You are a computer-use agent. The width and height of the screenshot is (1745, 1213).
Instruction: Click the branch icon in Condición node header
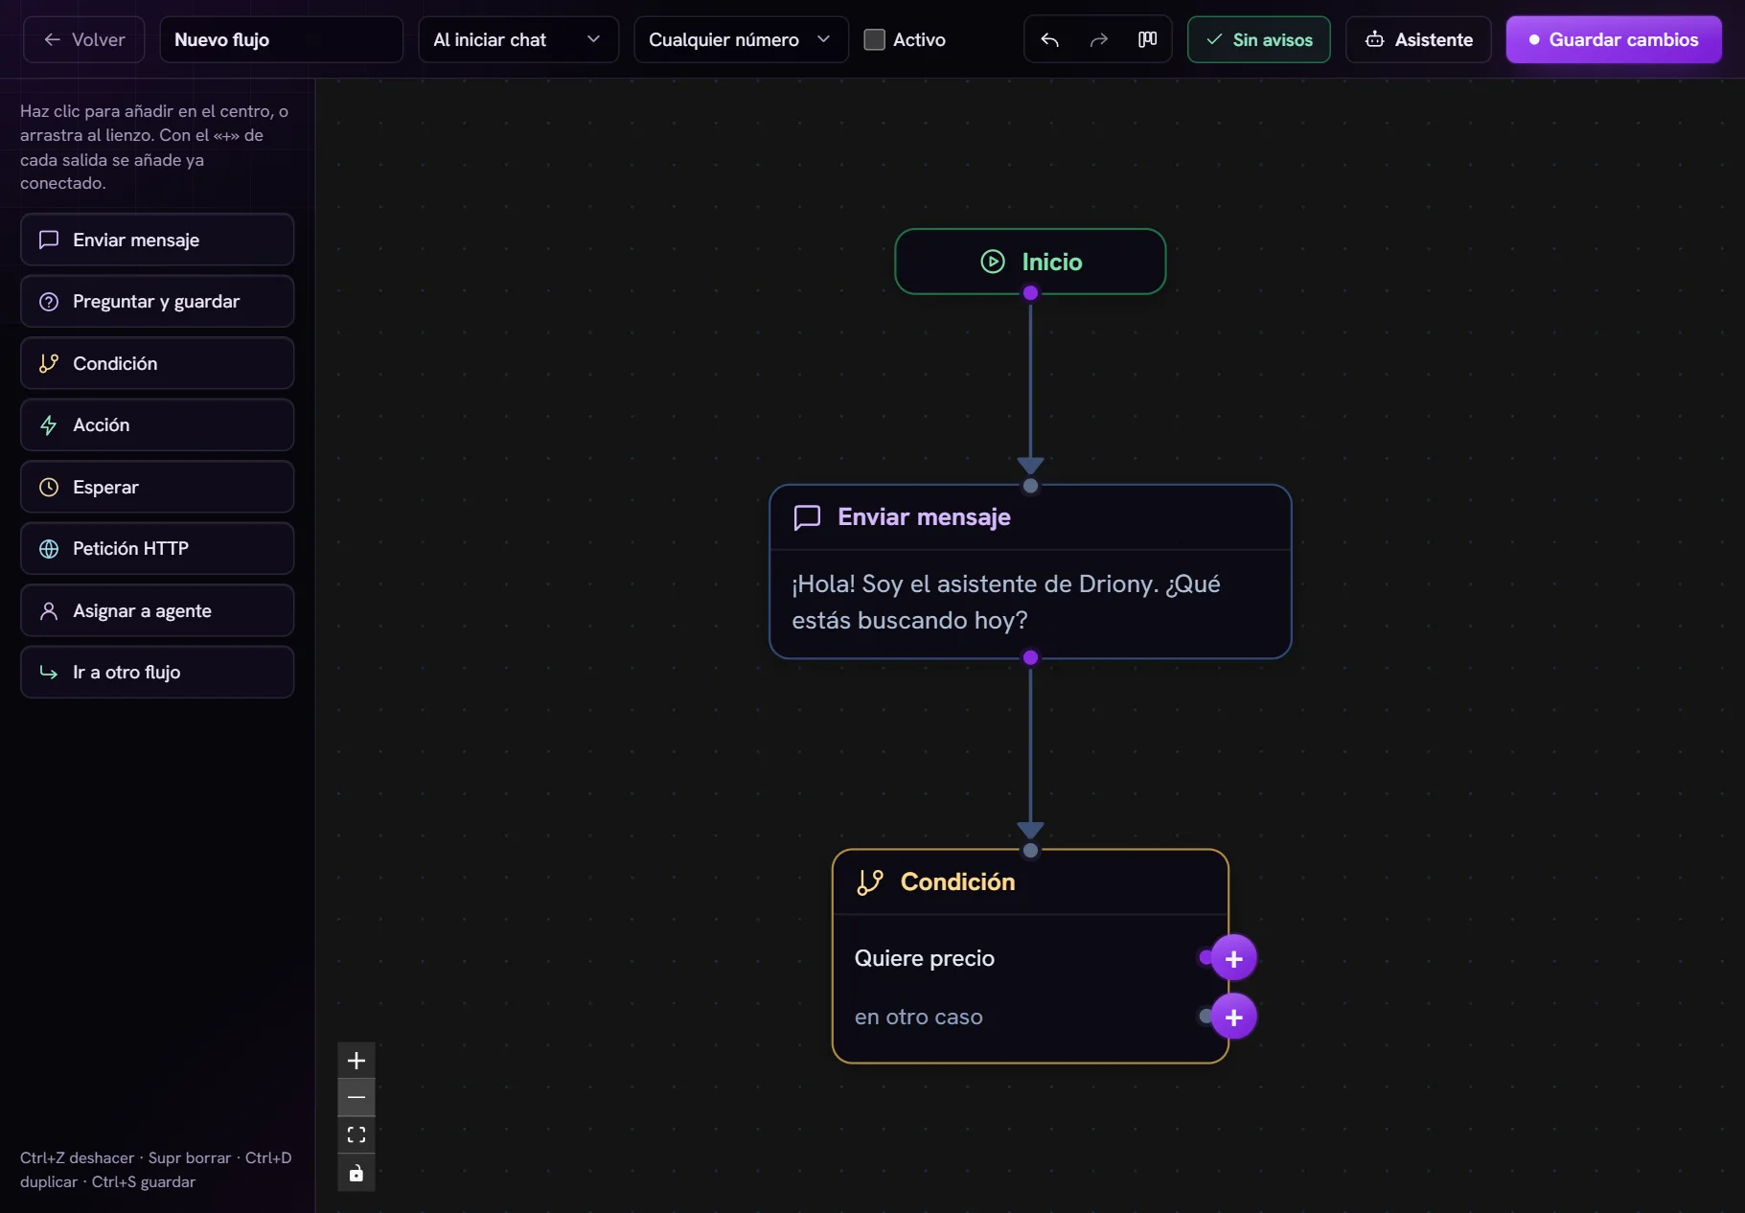tap(870, 882)
